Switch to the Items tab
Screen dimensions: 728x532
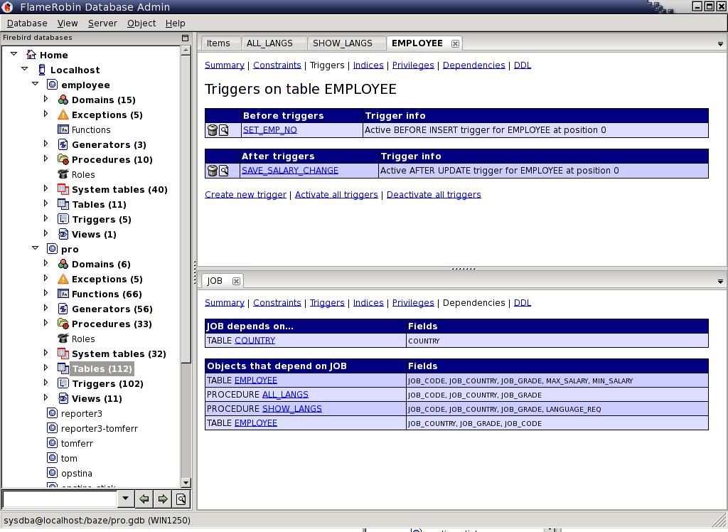click(x=218, y=43)
